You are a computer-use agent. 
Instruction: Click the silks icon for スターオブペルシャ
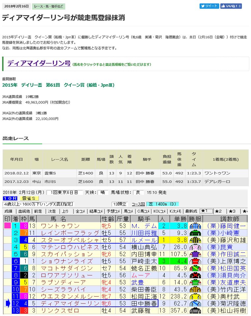[195, 240]
